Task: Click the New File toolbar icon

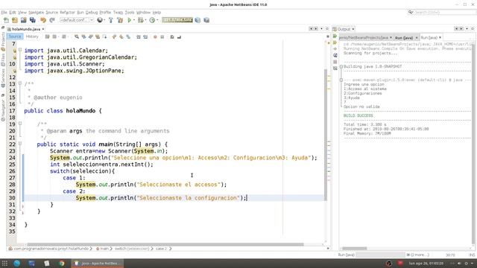Action: (6, 20)
